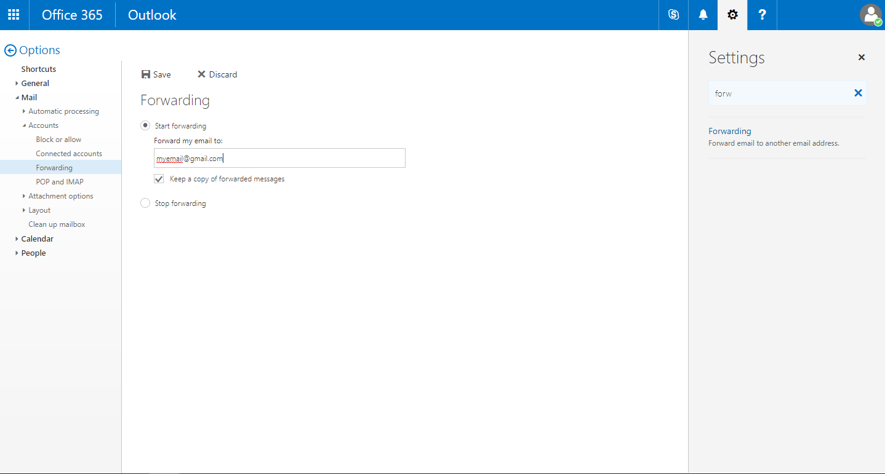
Task: Expand Attachment options
Action: (x=24, y=196)
